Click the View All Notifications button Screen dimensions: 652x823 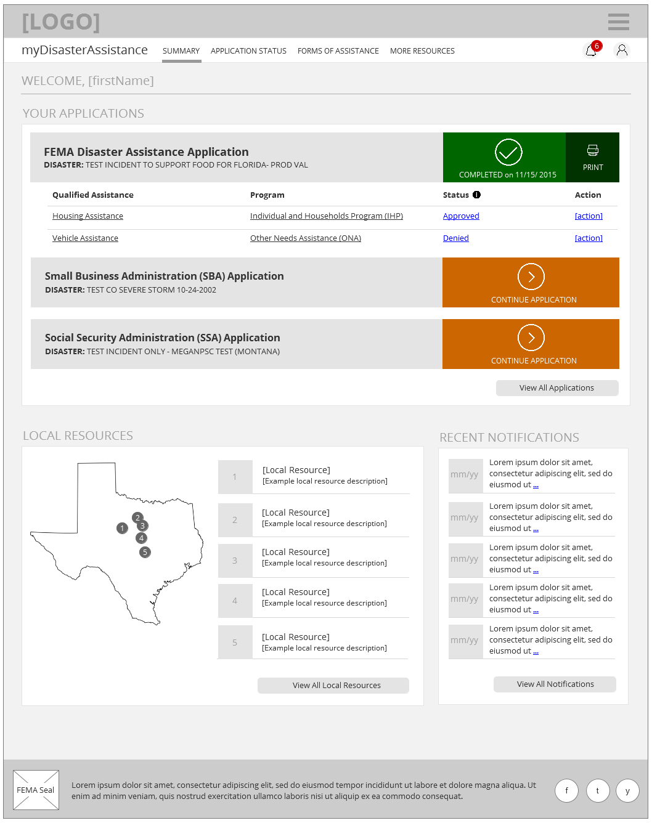tap(555, 684)
